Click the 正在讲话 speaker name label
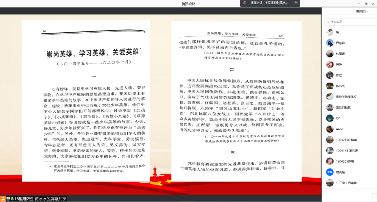The image size is (377, 202). tap(269, 3)
